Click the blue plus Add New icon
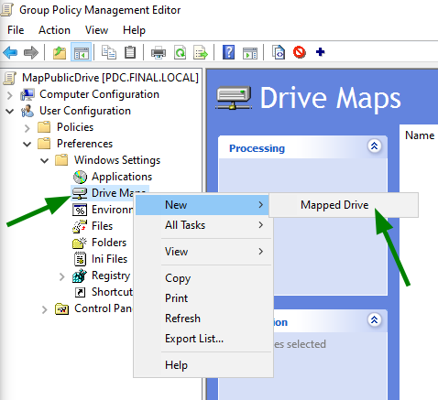 320,52
